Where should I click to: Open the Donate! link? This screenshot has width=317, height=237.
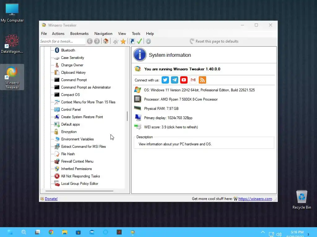tap(51, 199)
